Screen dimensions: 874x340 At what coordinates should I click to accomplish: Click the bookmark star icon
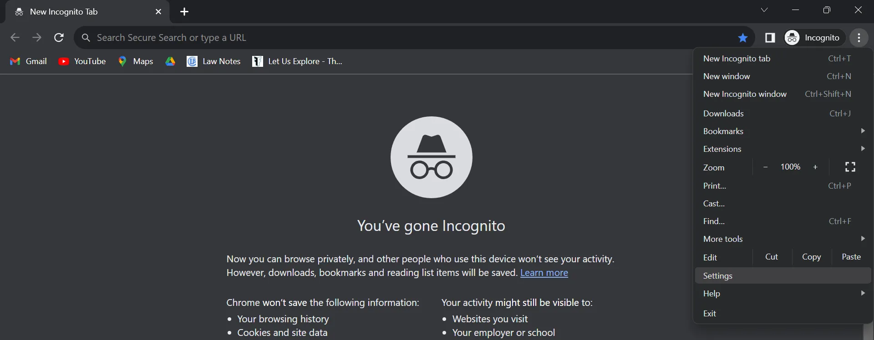coord(743,38)
